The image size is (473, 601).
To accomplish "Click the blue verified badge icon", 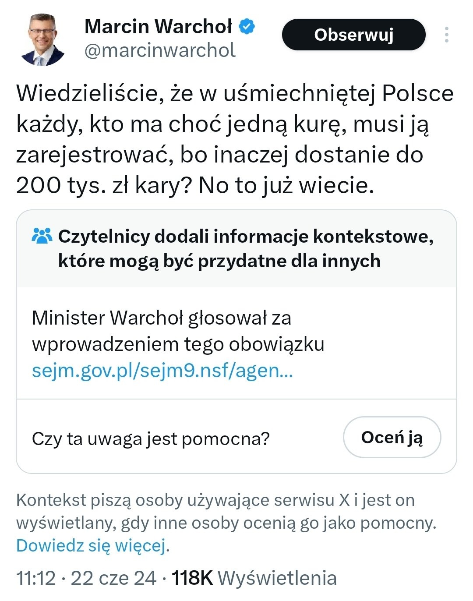I will [247, 27].
